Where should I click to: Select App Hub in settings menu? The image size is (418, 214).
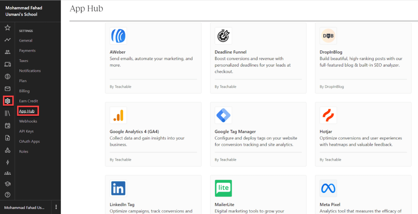[27, 111]
